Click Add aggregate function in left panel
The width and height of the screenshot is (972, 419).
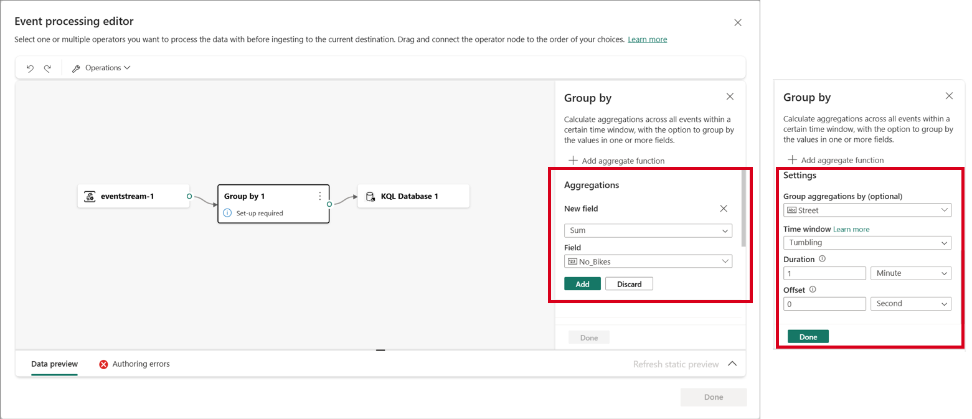click(616, 161)
